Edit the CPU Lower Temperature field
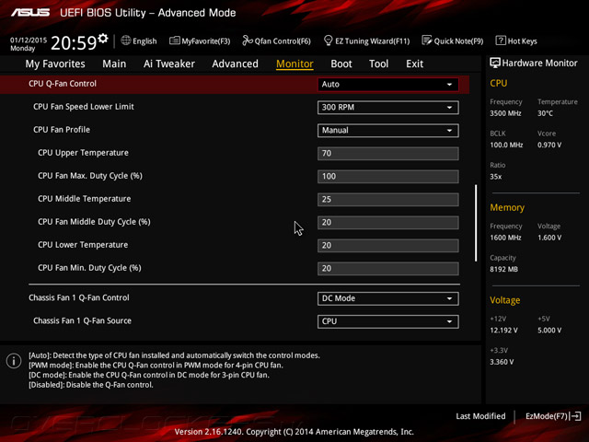 pyautogui.click(x=388, y=246)
